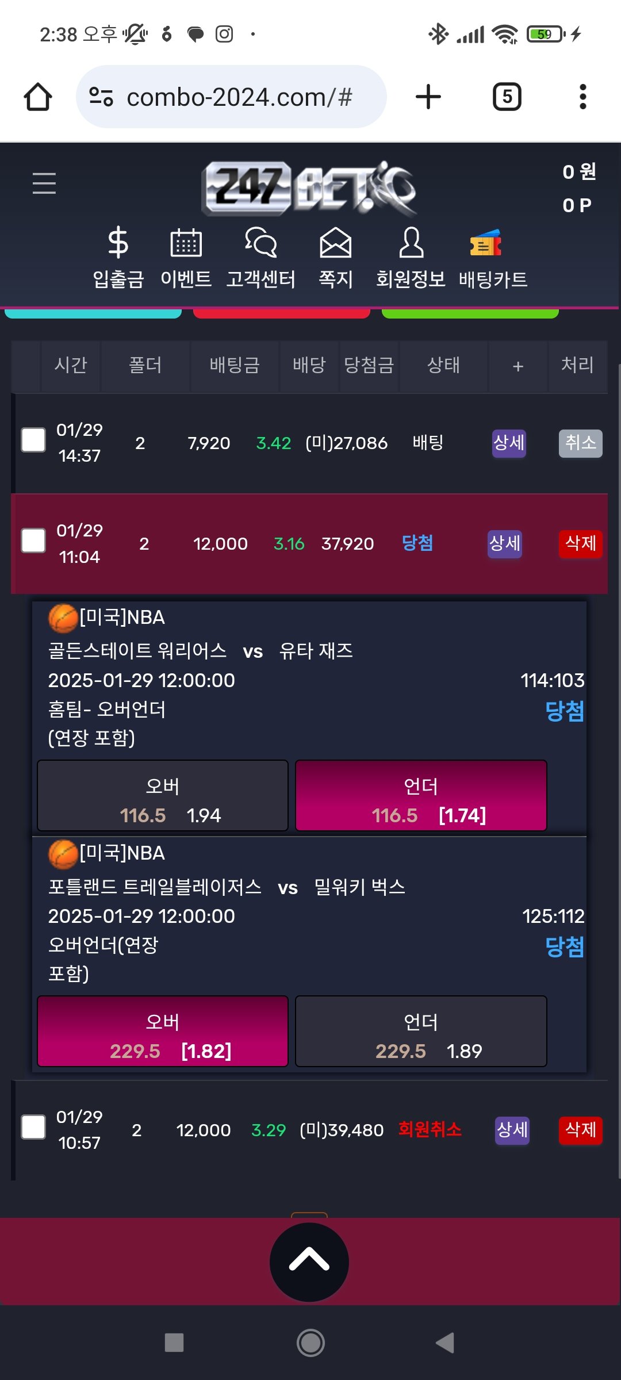
Task: Expand 상세 for the 14:37 bet
Action: coord(509,443)
